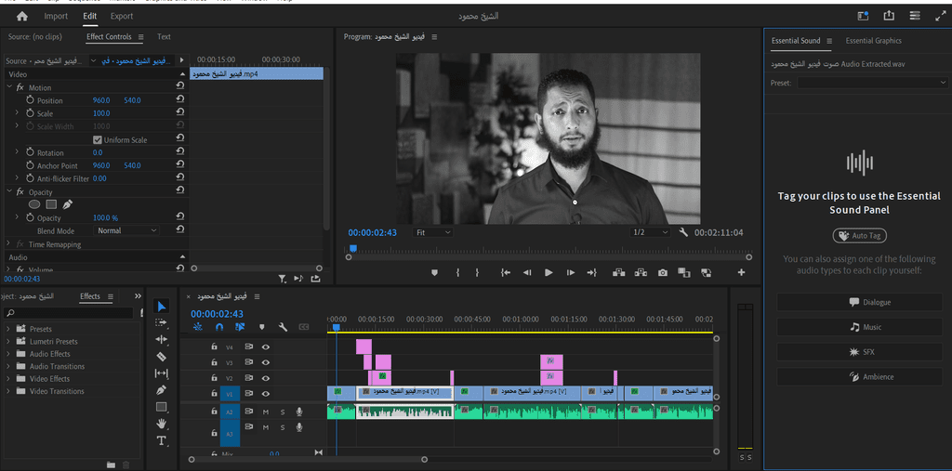Open program monitor settings wrench
This screenshot has width=952, height=471.
tap(683, 232)
